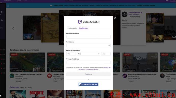Open El Alcalde adquiriendo propiedades stream thumbnail
Viewport: 176px width, 98px height.
[140, 62]
